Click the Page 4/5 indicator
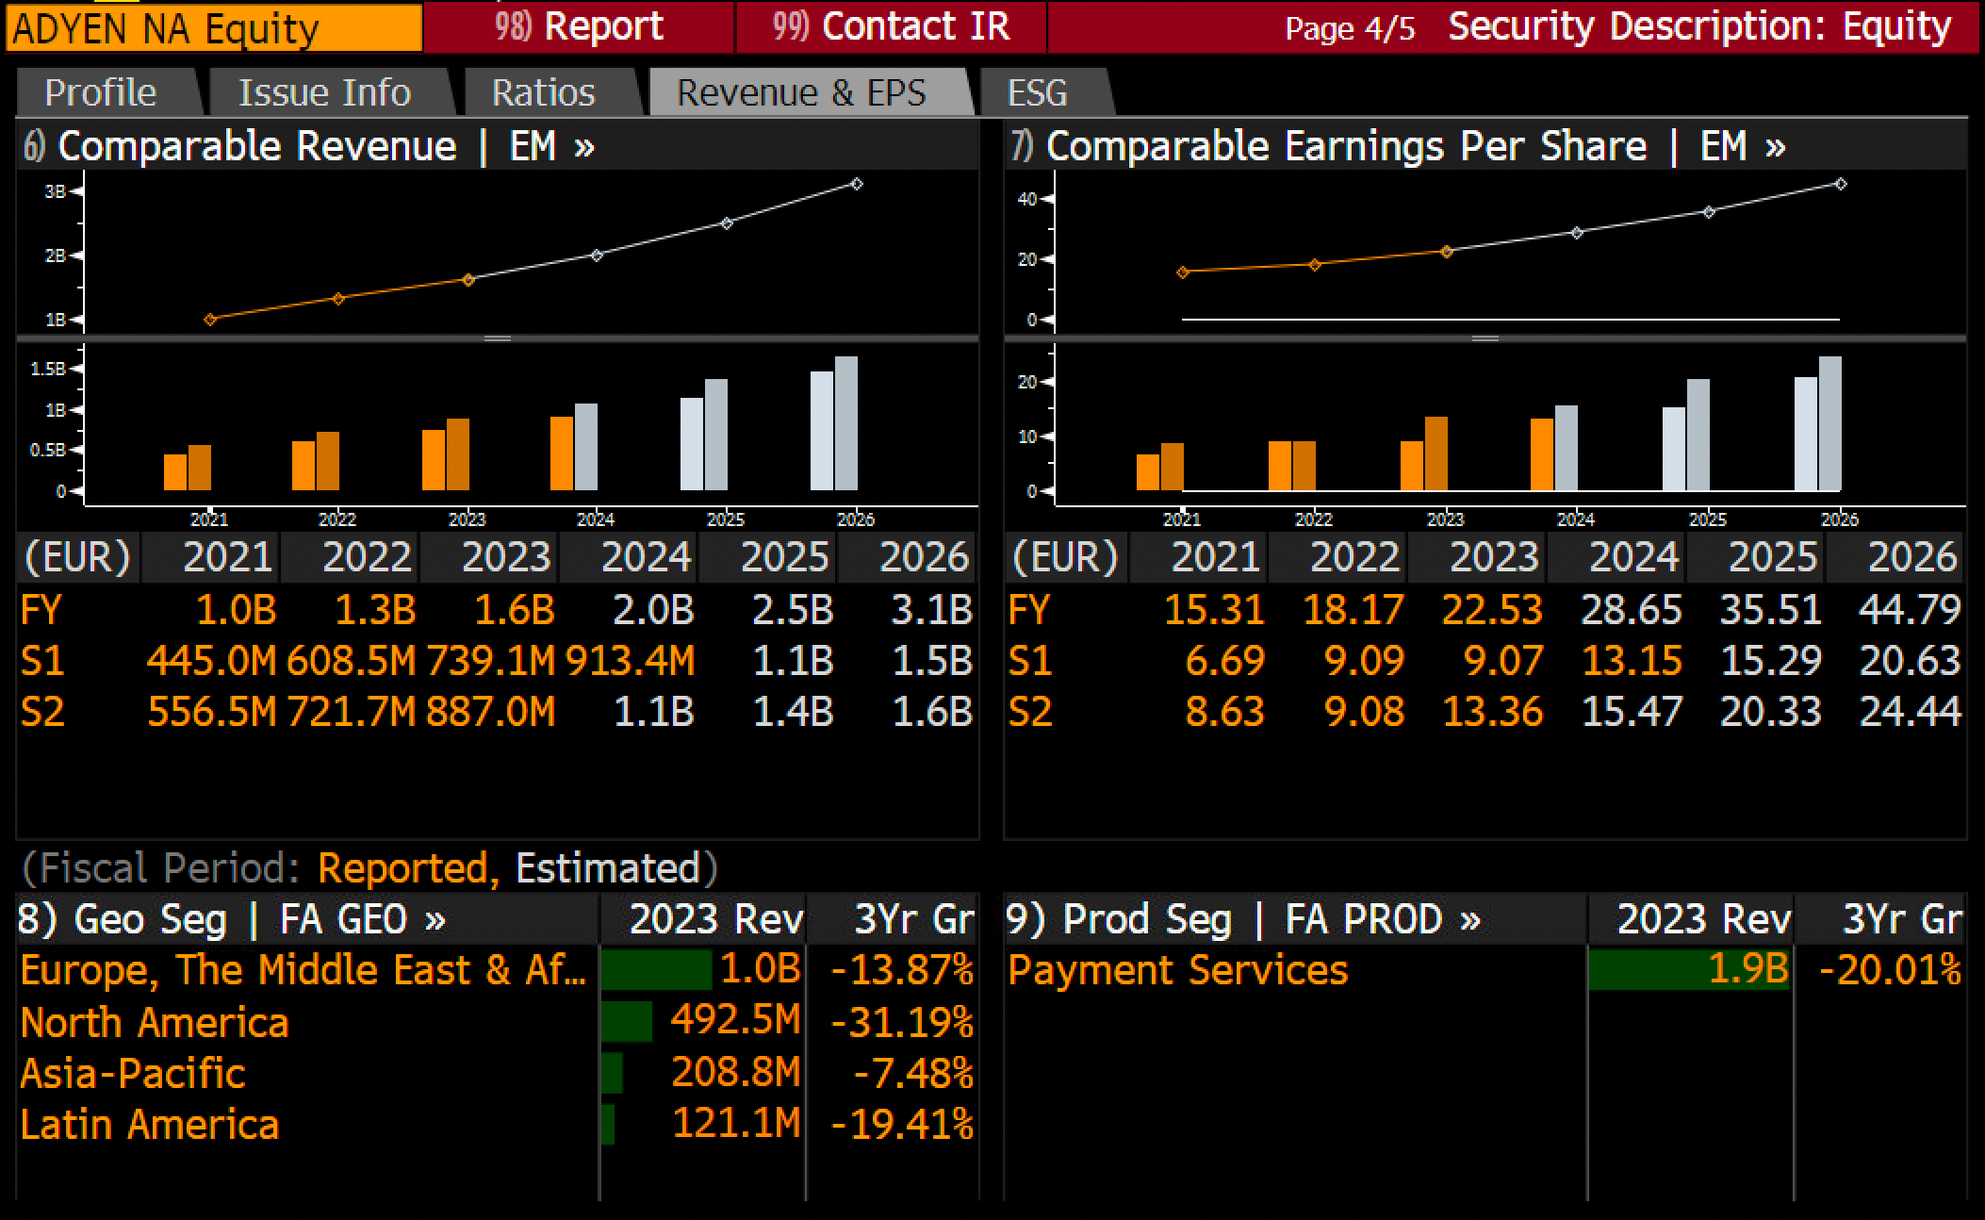The height and width of the screenshot is (1220, 1985). tap(1350, 28)
